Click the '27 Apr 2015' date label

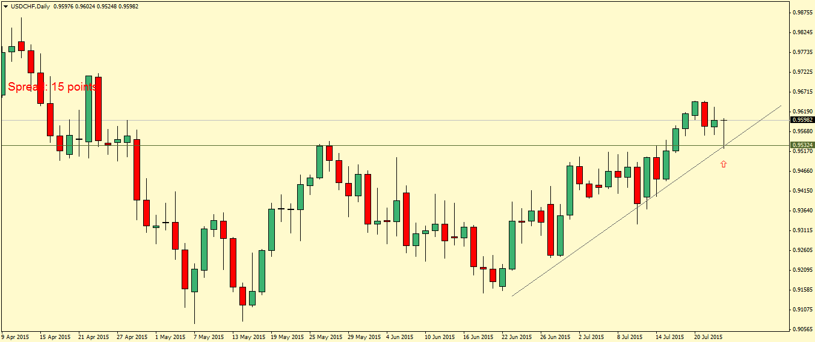tap(132, 337)
